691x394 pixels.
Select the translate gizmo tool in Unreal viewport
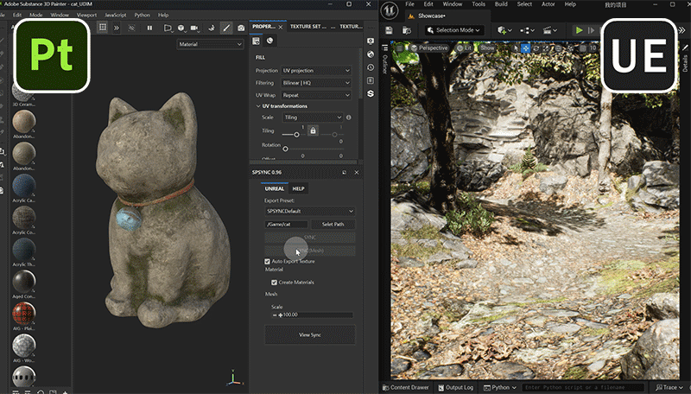tap(525, 48)
